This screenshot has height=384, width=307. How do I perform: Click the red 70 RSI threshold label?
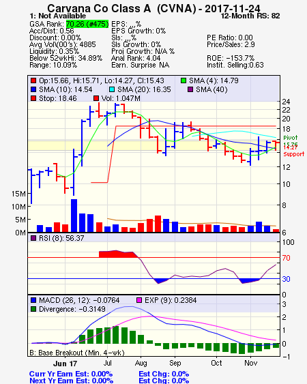286,258
